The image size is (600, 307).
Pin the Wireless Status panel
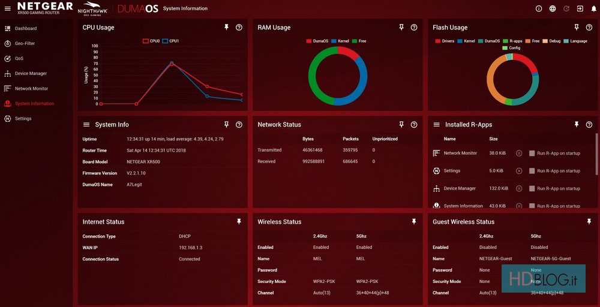coord(414,221)
